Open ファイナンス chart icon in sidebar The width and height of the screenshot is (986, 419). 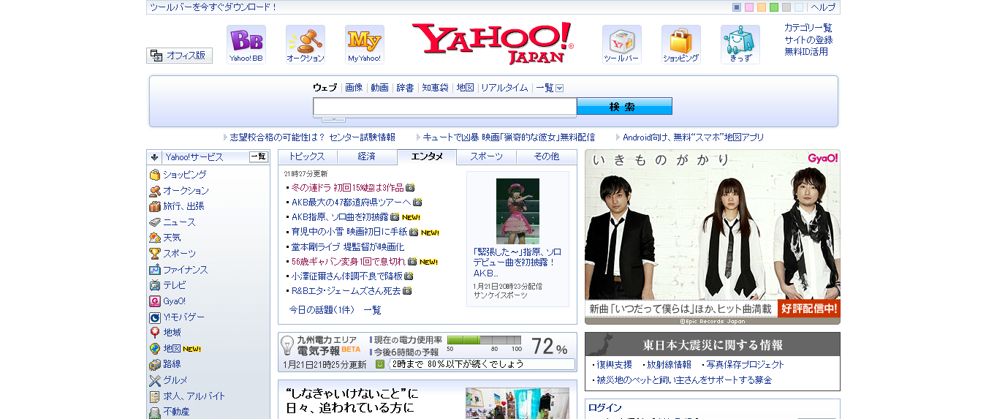pos(155,270)
